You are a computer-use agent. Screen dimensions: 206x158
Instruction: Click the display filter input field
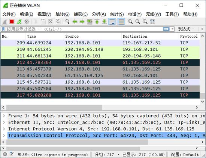[84, 29]
